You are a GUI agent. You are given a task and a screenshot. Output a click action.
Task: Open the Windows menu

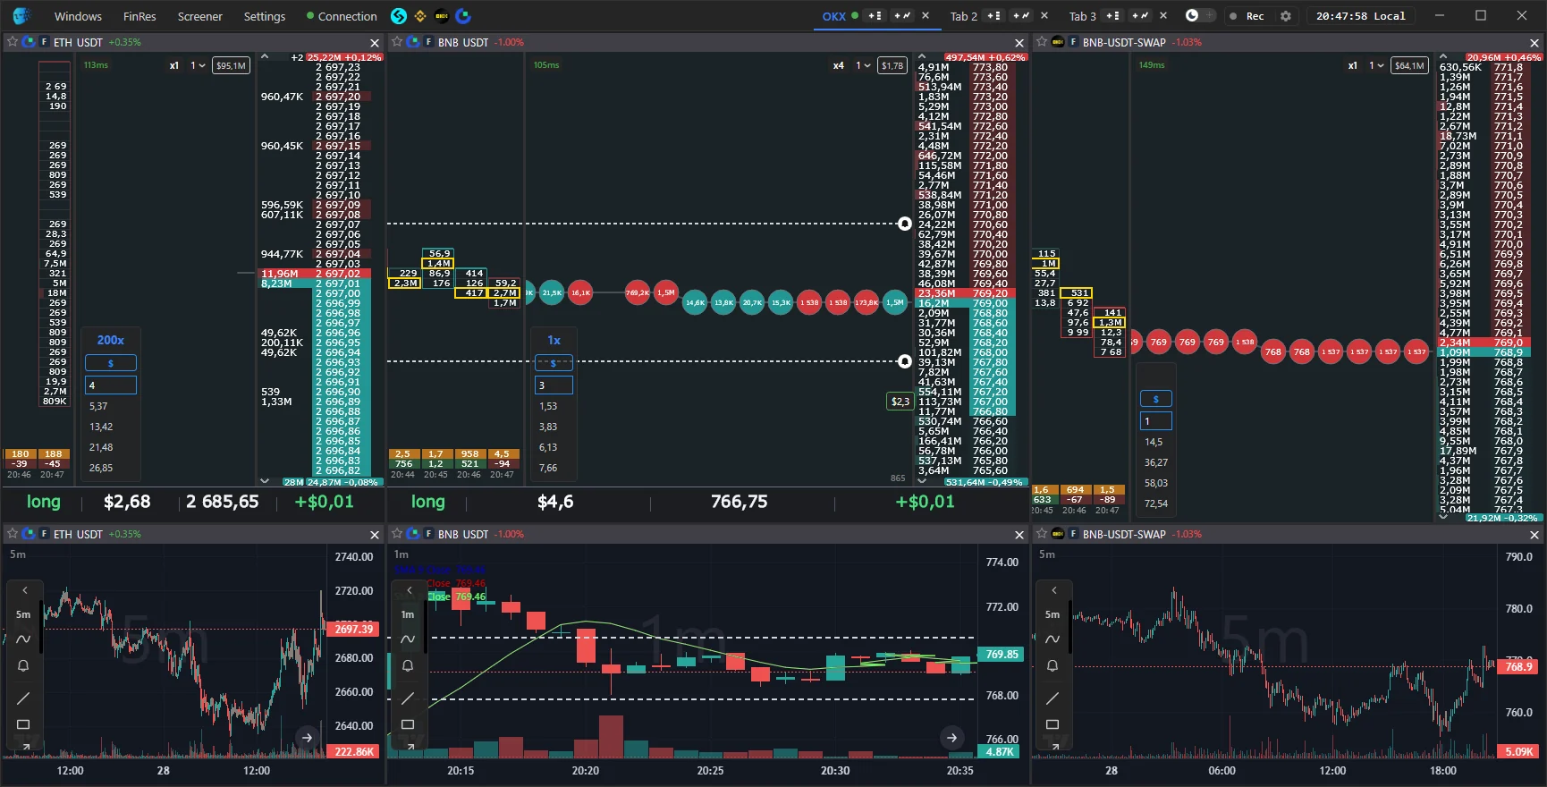(x=78, y=16)
